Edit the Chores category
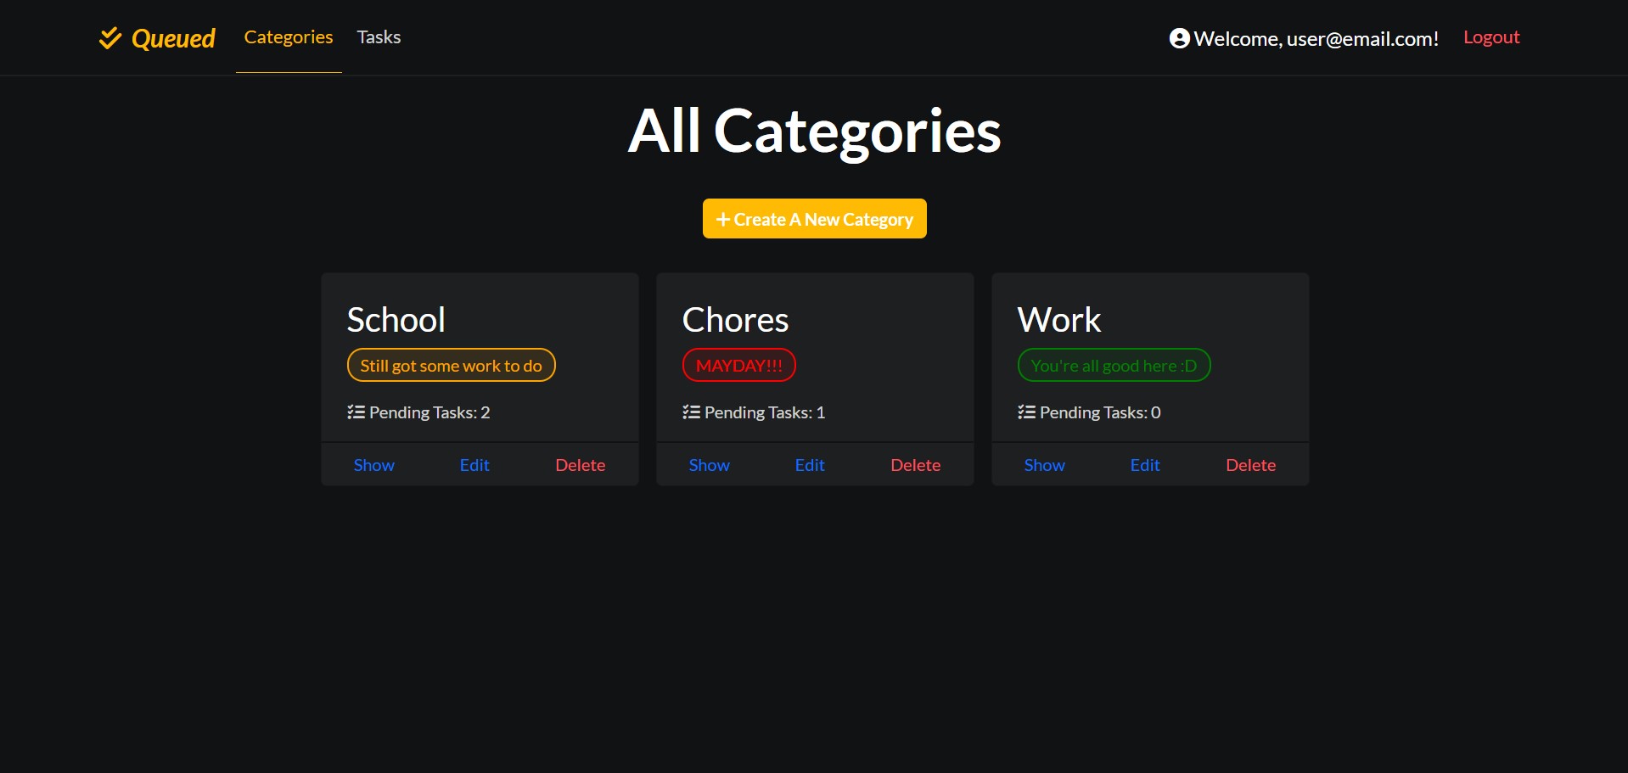The width and height of the screenshot is (1628, 773). pyautogui.click(x=809, y=464)
